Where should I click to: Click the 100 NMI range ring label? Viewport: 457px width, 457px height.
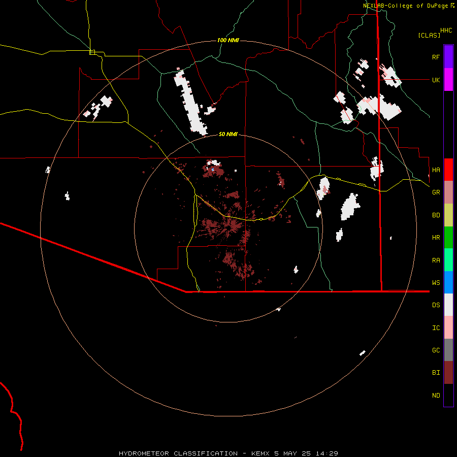tap(228, 40)
